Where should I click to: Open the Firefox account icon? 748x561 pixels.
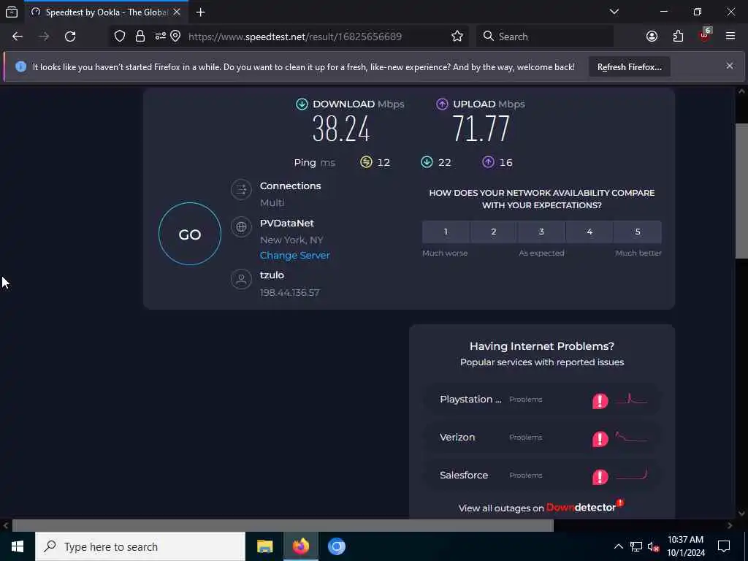click(652, 37)
